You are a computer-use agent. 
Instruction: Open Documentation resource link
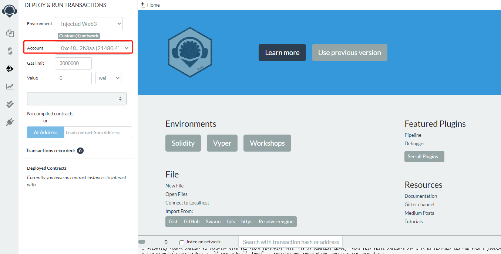(x=421, y=196)
